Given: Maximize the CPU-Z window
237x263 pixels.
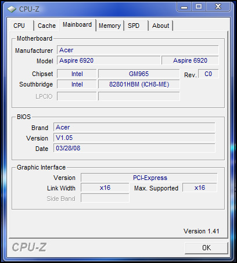Looking at the screenshot, I should point(199,7).
